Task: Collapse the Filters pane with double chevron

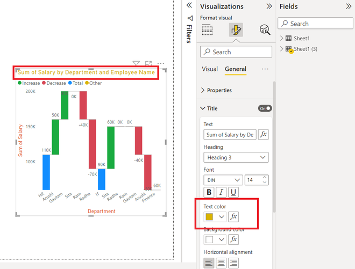Action: [x=189, y=5]
